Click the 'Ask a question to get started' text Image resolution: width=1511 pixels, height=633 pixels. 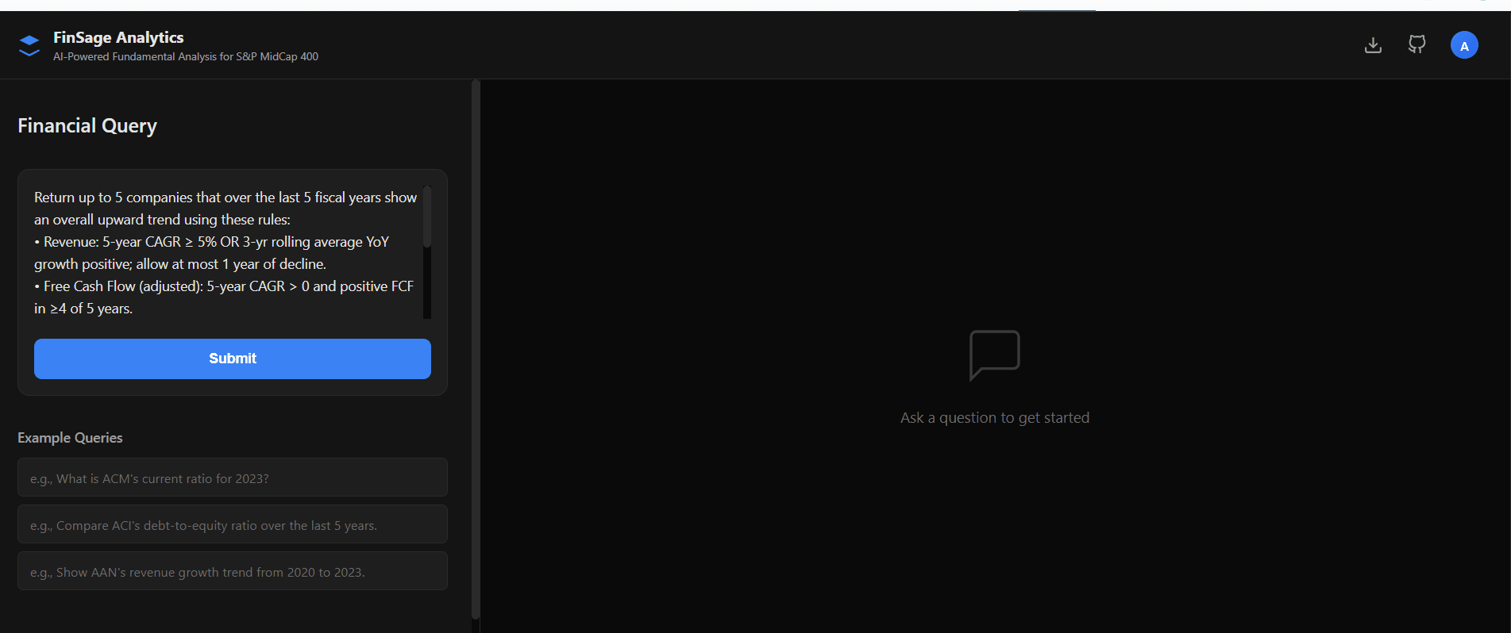(994, 418)
